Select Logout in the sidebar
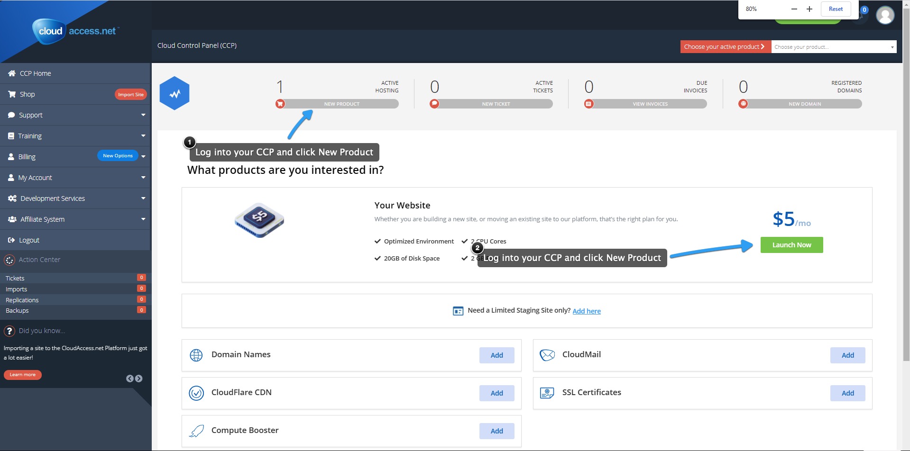910x451 pixels. (x=75, y=240)
